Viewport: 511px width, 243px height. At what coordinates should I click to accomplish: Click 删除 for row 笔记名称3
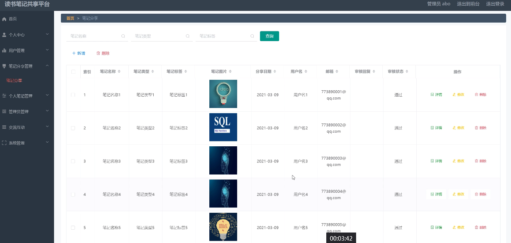click(480, 161)
